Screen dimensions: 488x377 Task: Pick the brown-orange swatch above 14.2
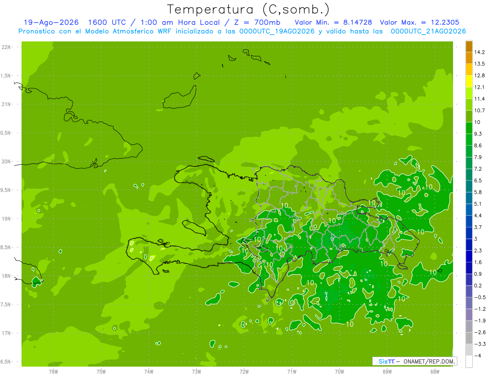pyautogui.click(x=469, y=46)
